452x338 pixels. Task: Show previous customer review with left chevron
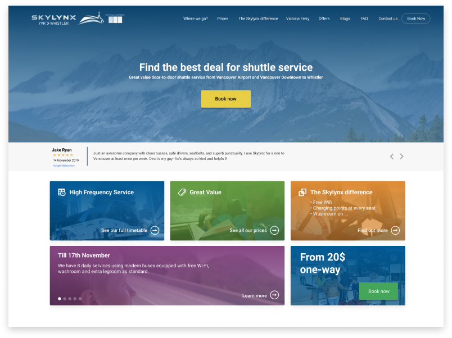(392, 157)
